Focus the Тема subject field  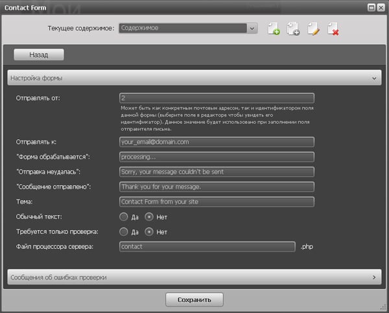[217, 202]
